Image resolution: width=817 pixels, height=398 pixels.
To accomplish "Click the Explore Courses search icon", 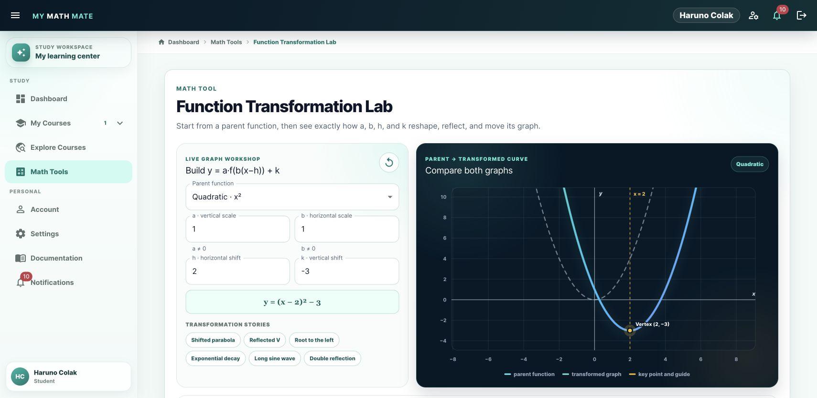I will coord(21,147).
